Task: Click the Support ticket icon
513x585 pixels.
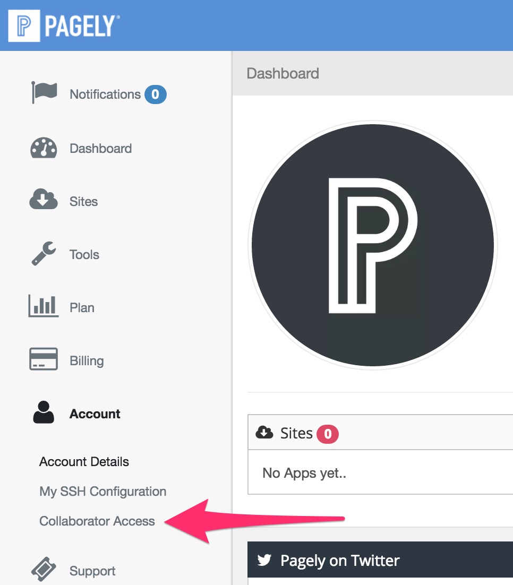Action: [x=44, y=569]
